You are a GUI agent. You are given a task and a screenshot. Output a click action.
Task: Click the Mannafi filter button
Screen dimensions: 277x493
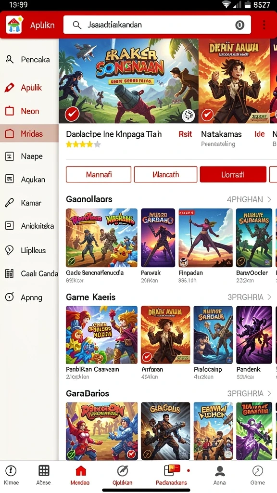99,174
